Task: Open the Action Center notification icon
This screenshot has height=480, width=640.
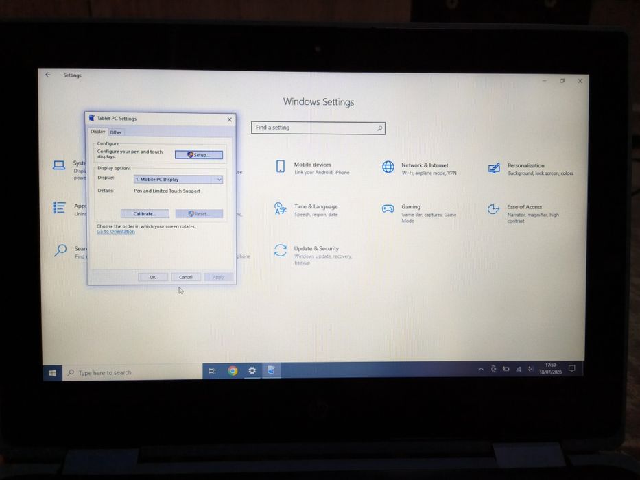Action: point(572,369)
